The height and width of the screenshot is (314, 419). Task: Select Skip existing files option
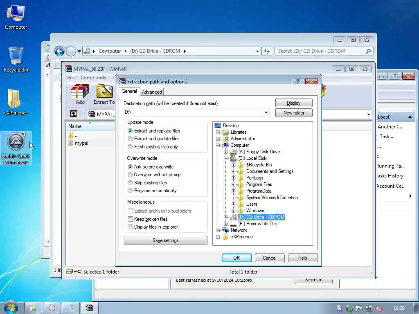[x=147, y=183]
